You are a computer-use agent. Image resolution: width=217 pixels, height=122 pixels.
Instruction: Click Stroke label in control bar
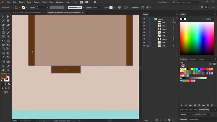(33, 7)
